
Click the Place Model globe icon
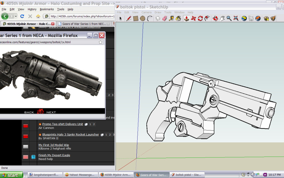(258, 18)
